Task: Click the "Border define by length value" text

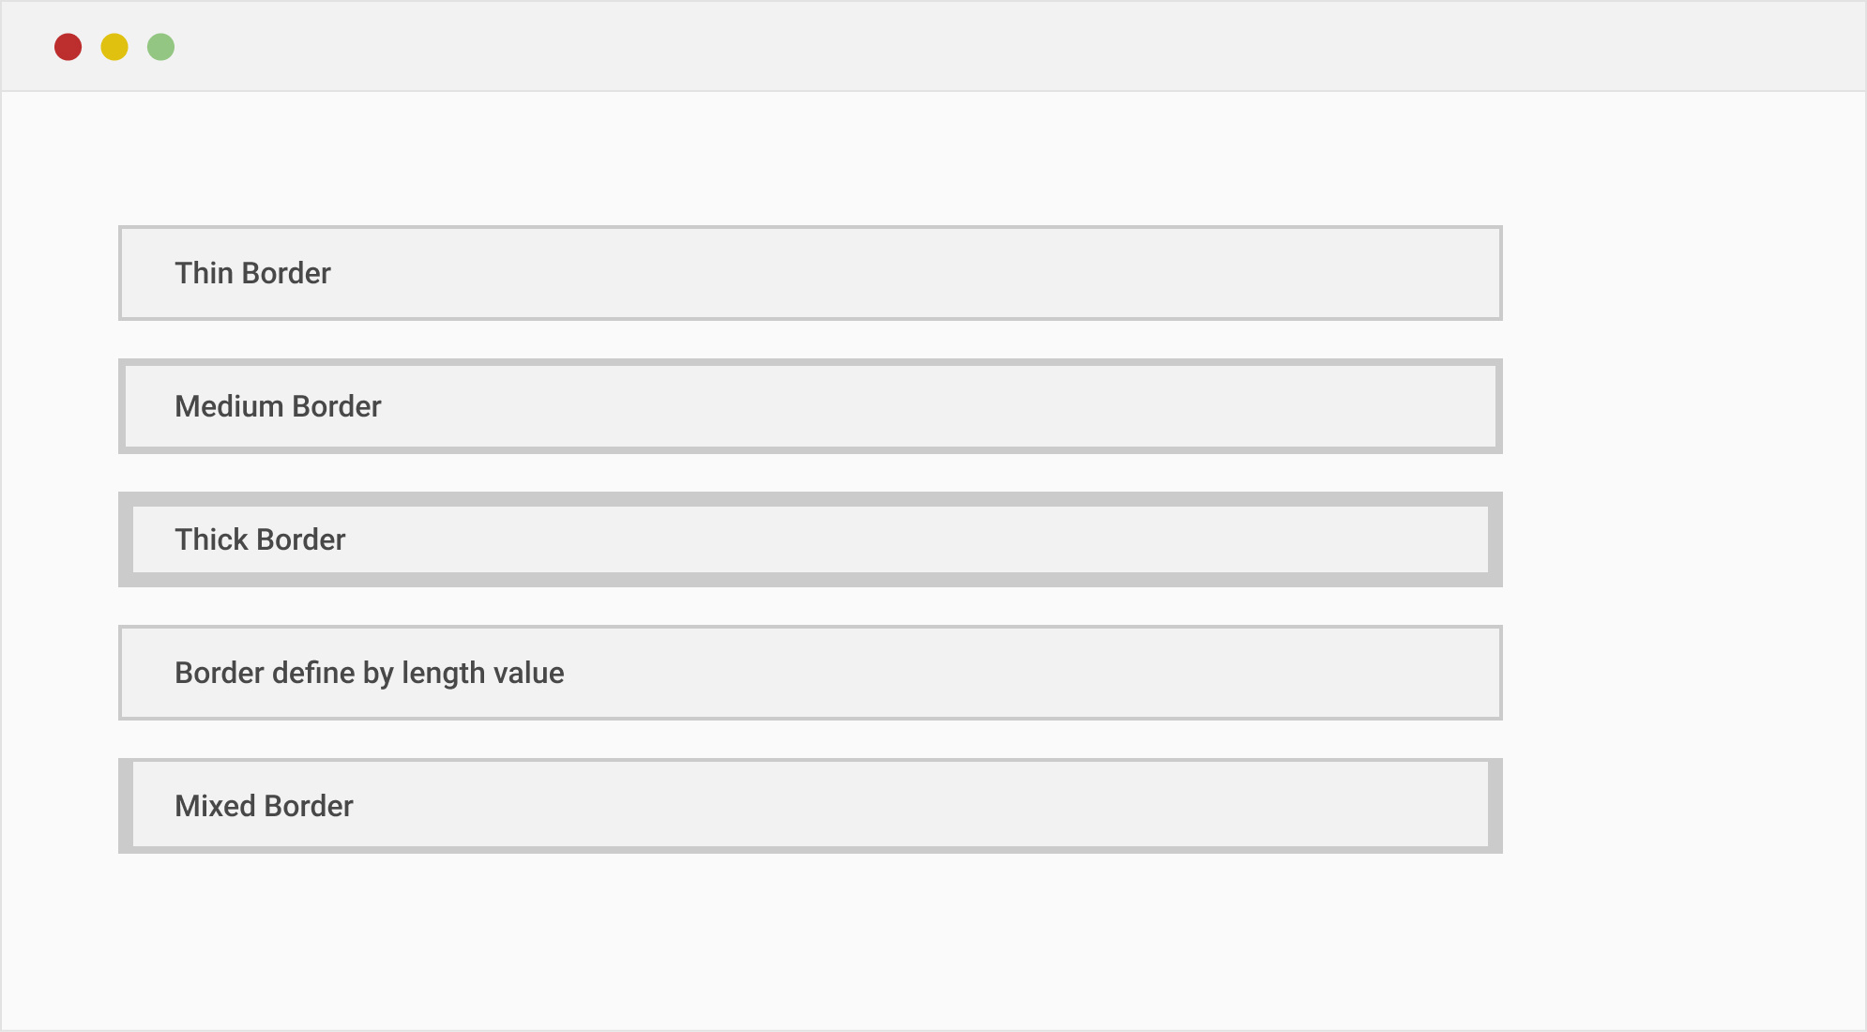Action: [x=369, y=673]
